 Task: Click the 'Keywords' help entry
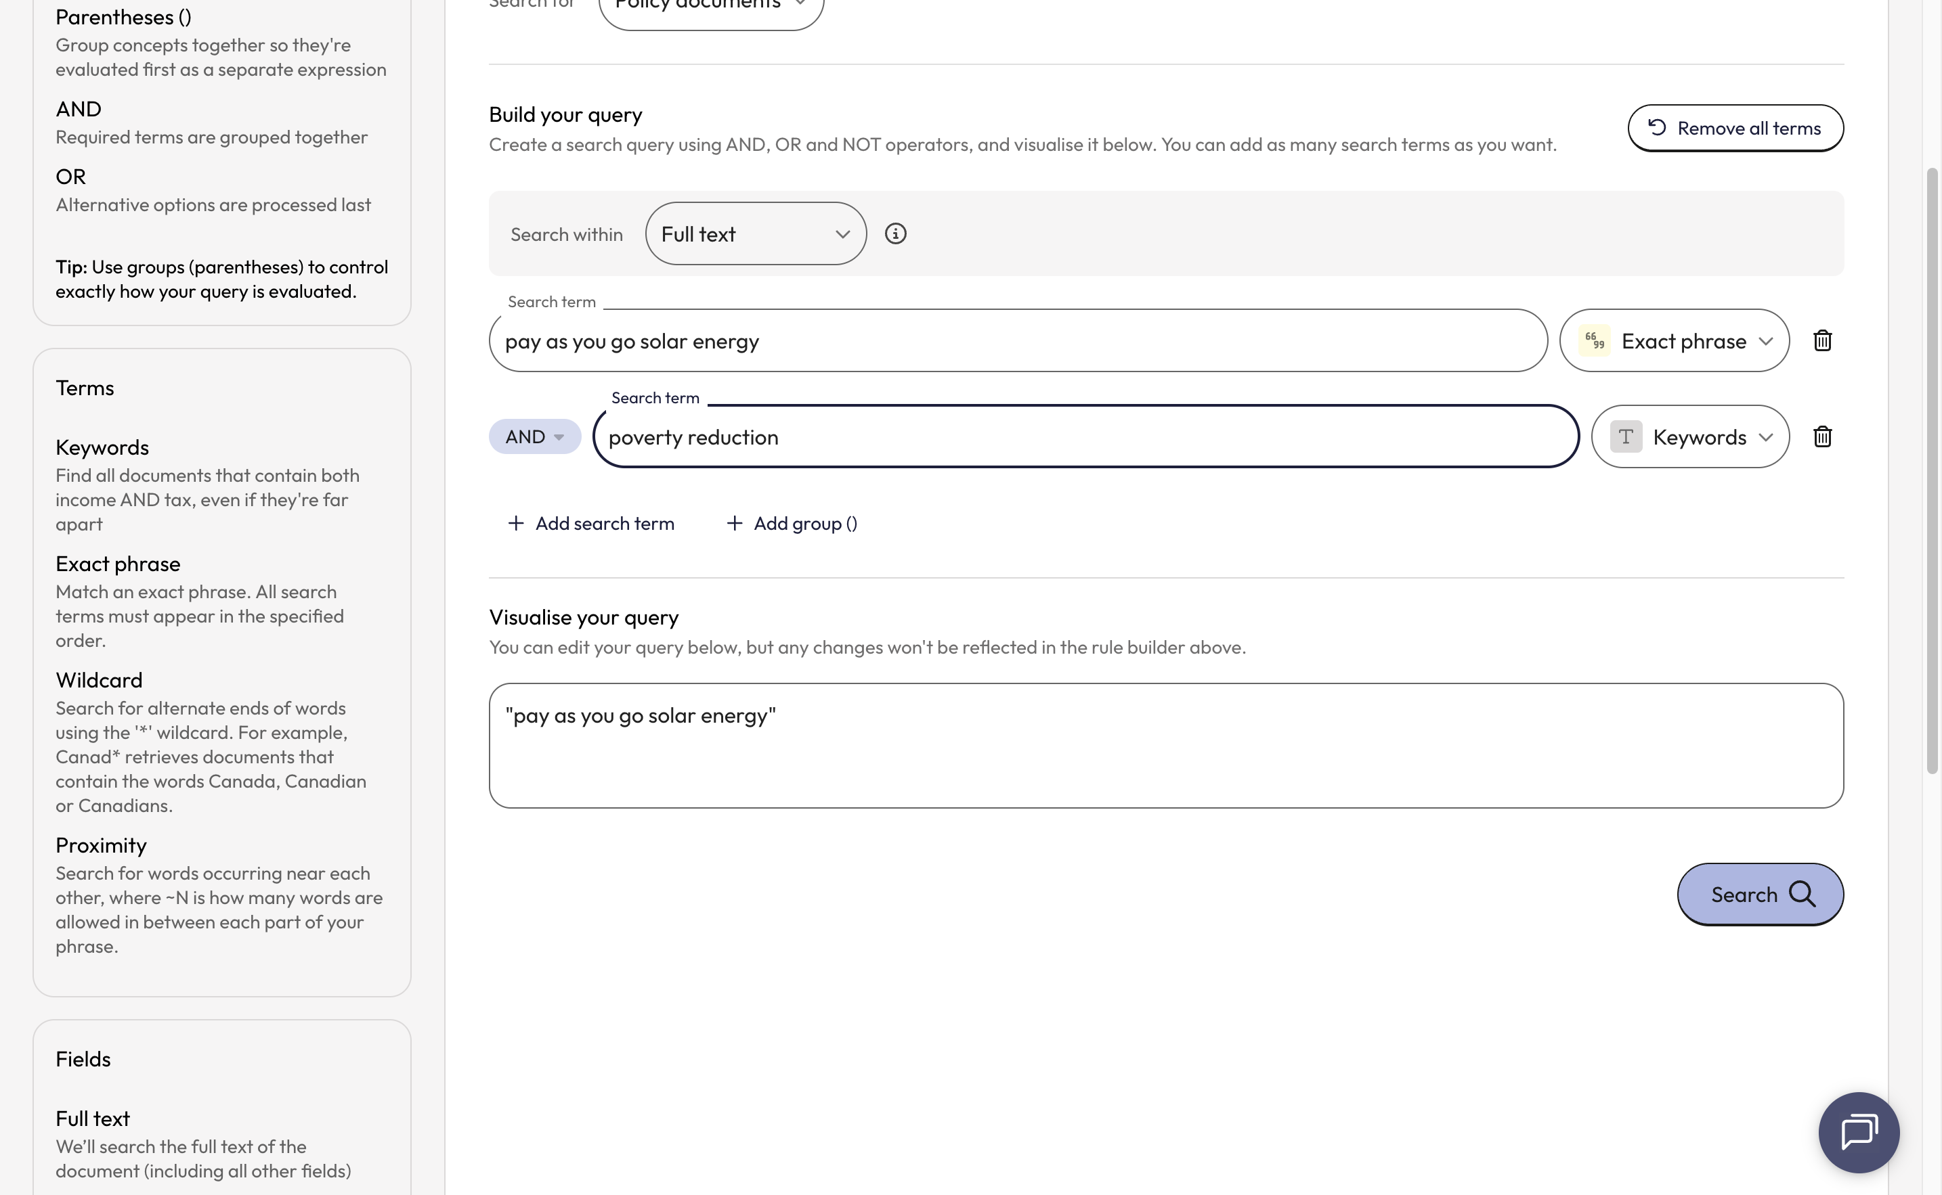(x=102, y=447)
